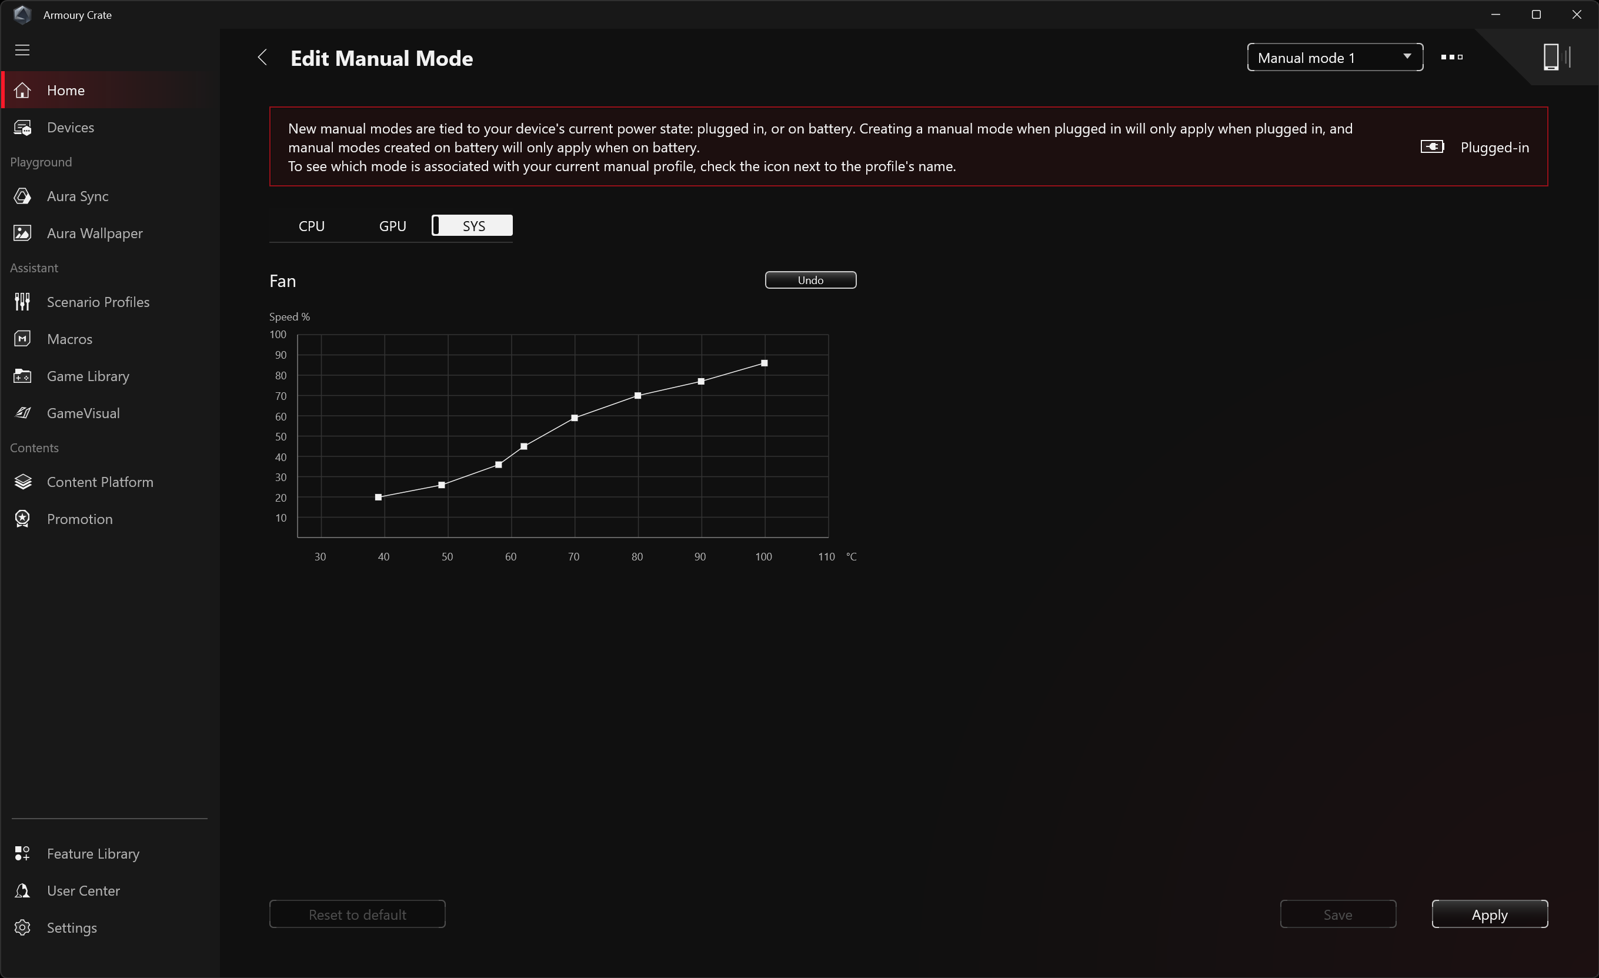Image resolution: width=1599 pixels, height=978 pixels.
Task: Click the Scenario Profiles sliders icon
Action: pos(23,302)
